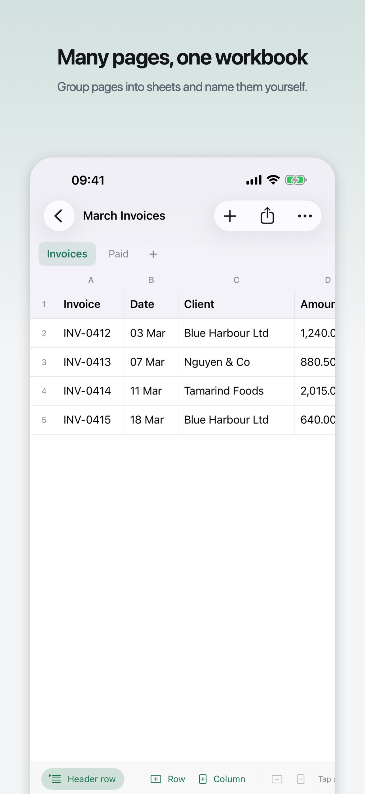Select column C header
Image resolution: width=365 pixels, height=794 pixels.
[236, 280]
